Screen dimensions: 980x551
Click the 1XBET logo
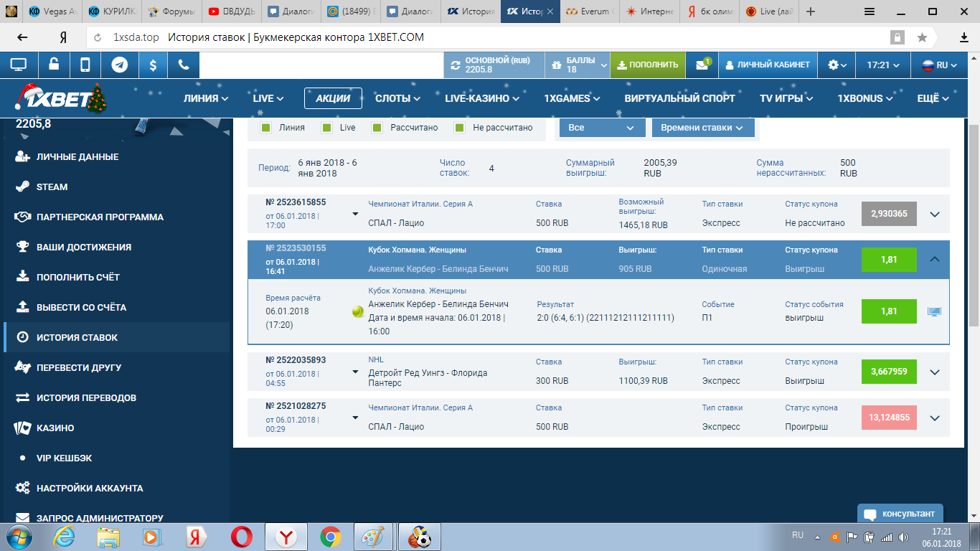61,98
